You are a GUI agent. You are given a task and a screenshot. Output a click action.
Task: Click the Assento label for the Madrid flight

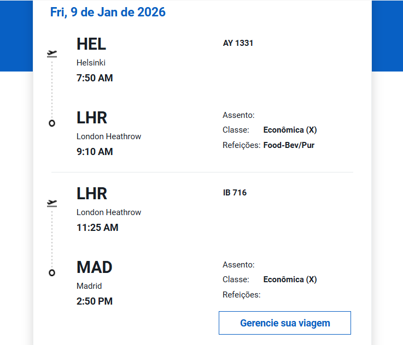(238, 265)
